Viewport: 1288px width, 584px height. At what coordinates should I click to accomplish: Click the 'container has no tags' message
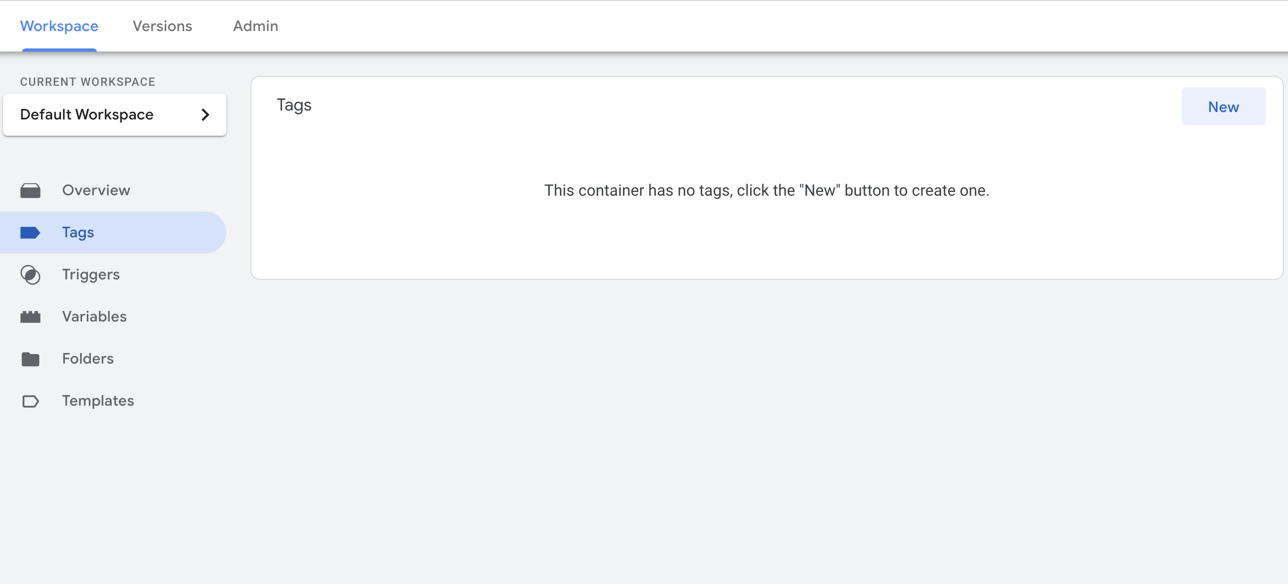(767, 190)
